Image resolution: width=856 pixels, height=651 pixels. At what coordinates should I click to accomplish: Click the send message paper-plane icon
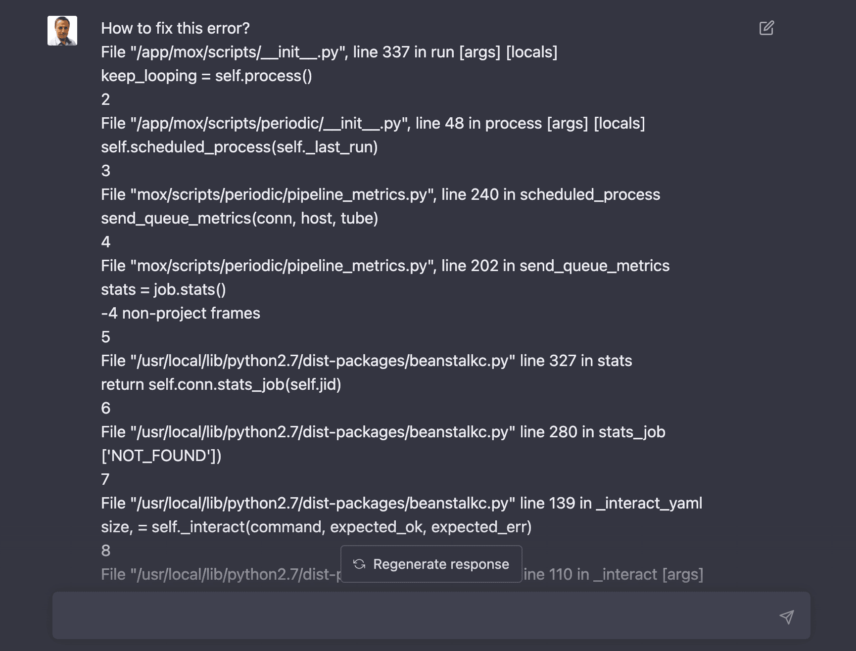click(x=786, y=616)
